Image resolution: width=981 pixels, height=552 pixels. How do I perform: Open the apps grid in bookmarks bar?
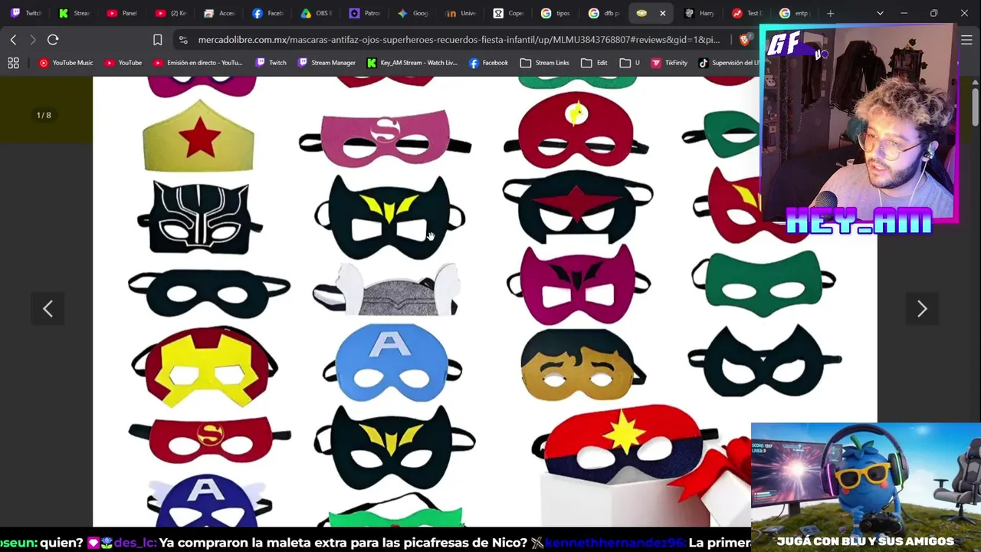pos(13,63)
